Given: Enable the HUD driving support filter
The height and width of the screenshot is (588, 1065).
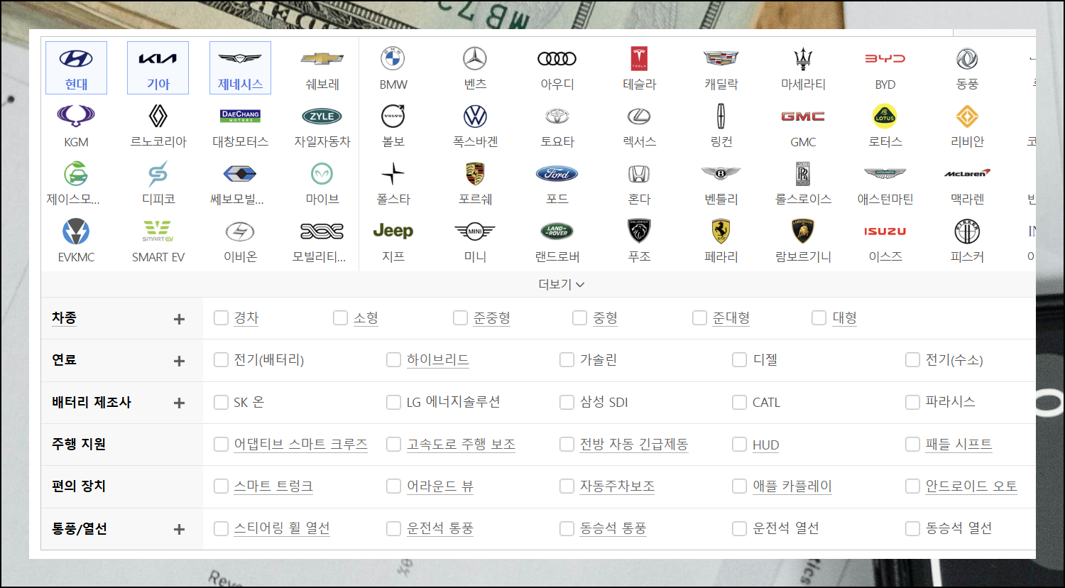Looking at the screenshot, I should [x=739, y=445].
